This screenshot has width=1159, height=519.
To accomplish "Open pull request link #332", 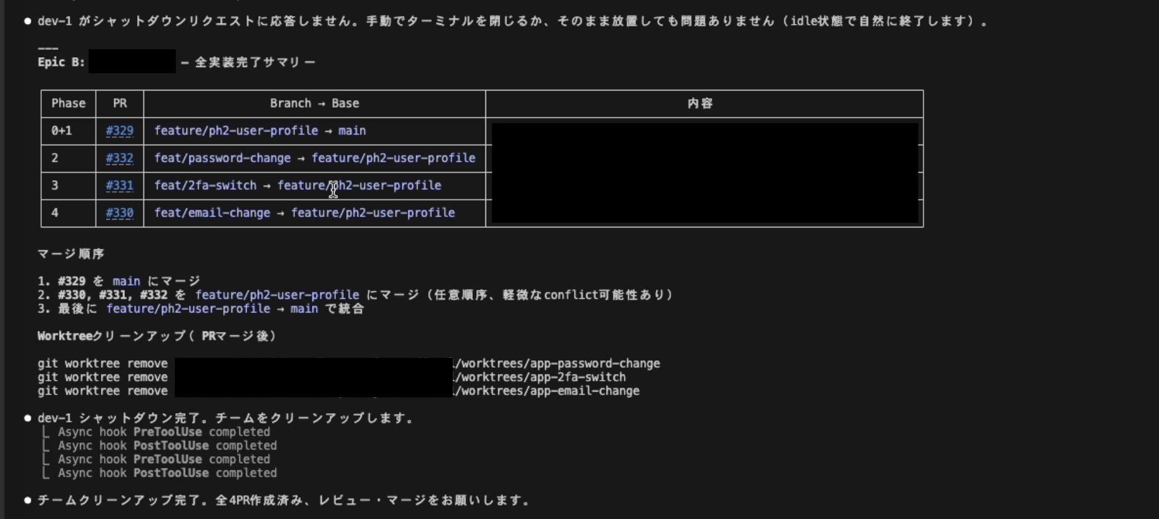I will (x=119, y=158).
